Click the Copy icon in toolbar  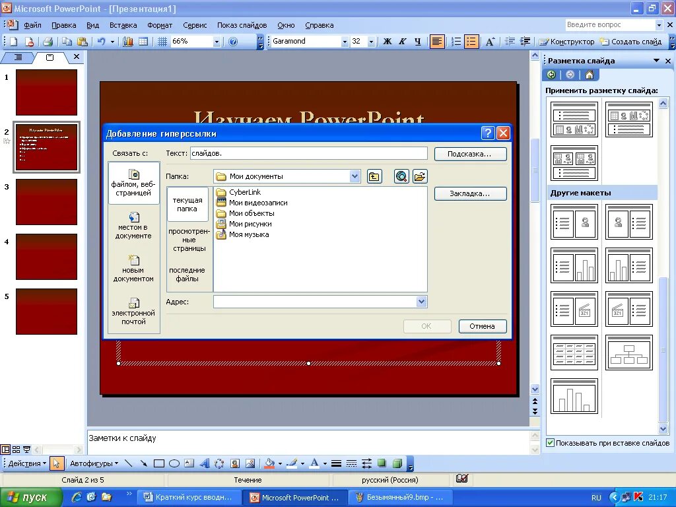pos(67,42)
